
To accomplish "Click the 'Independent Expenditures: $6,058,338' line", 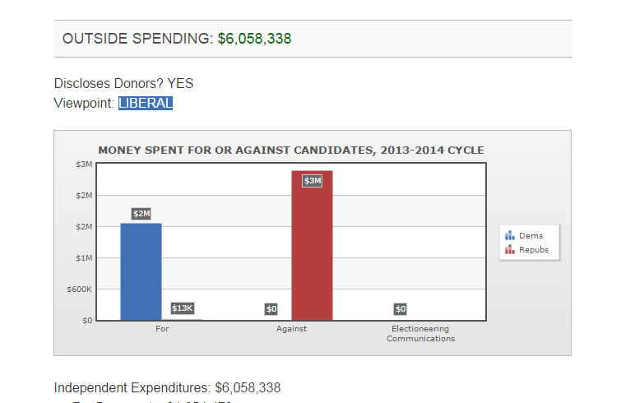I will click(x=168, y=387).
